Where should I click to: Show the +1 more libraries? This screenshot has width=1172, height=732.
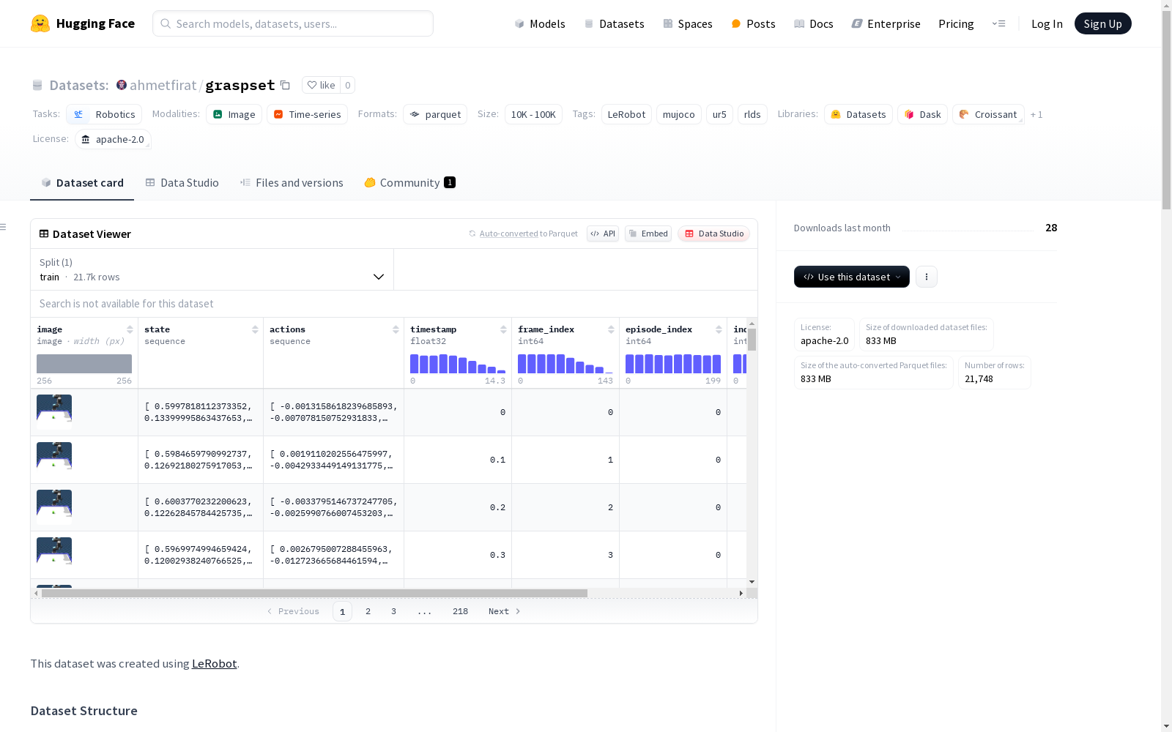pyautogui.click(x=1036, y=114)
